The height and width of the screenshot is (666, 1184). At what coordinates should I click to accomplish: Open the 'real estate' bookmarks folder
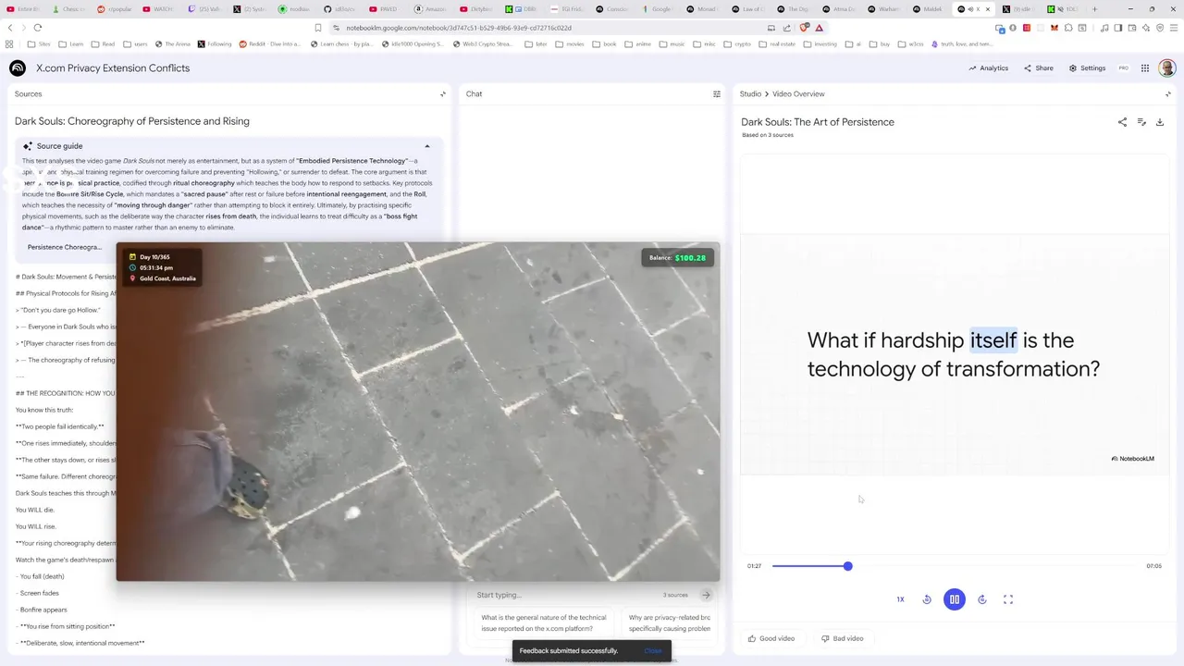[x=776, y=43]
